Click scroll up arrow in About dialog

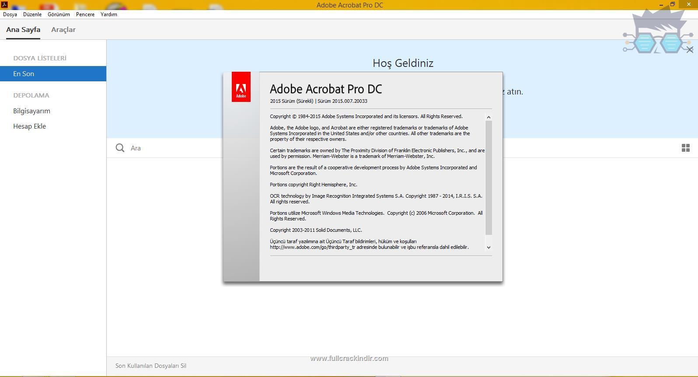489,117
